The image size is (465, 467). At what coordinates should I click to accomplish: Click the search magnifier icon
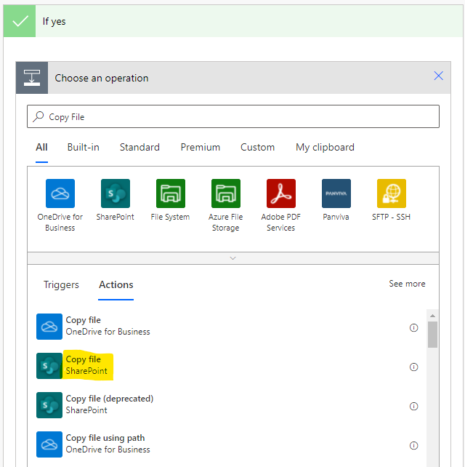(x=38, y=116)
